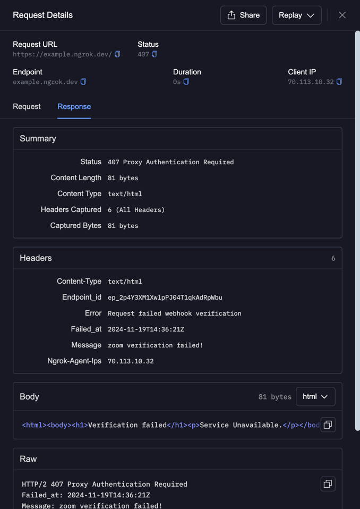Click the Endpoint_id header value
The image size is (360, 509).
[165, 298]
